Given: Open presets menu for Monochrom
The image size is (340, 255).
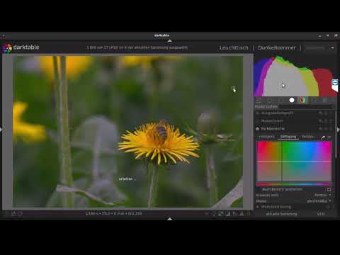Looking at the screenshot, I should [331, 121].
